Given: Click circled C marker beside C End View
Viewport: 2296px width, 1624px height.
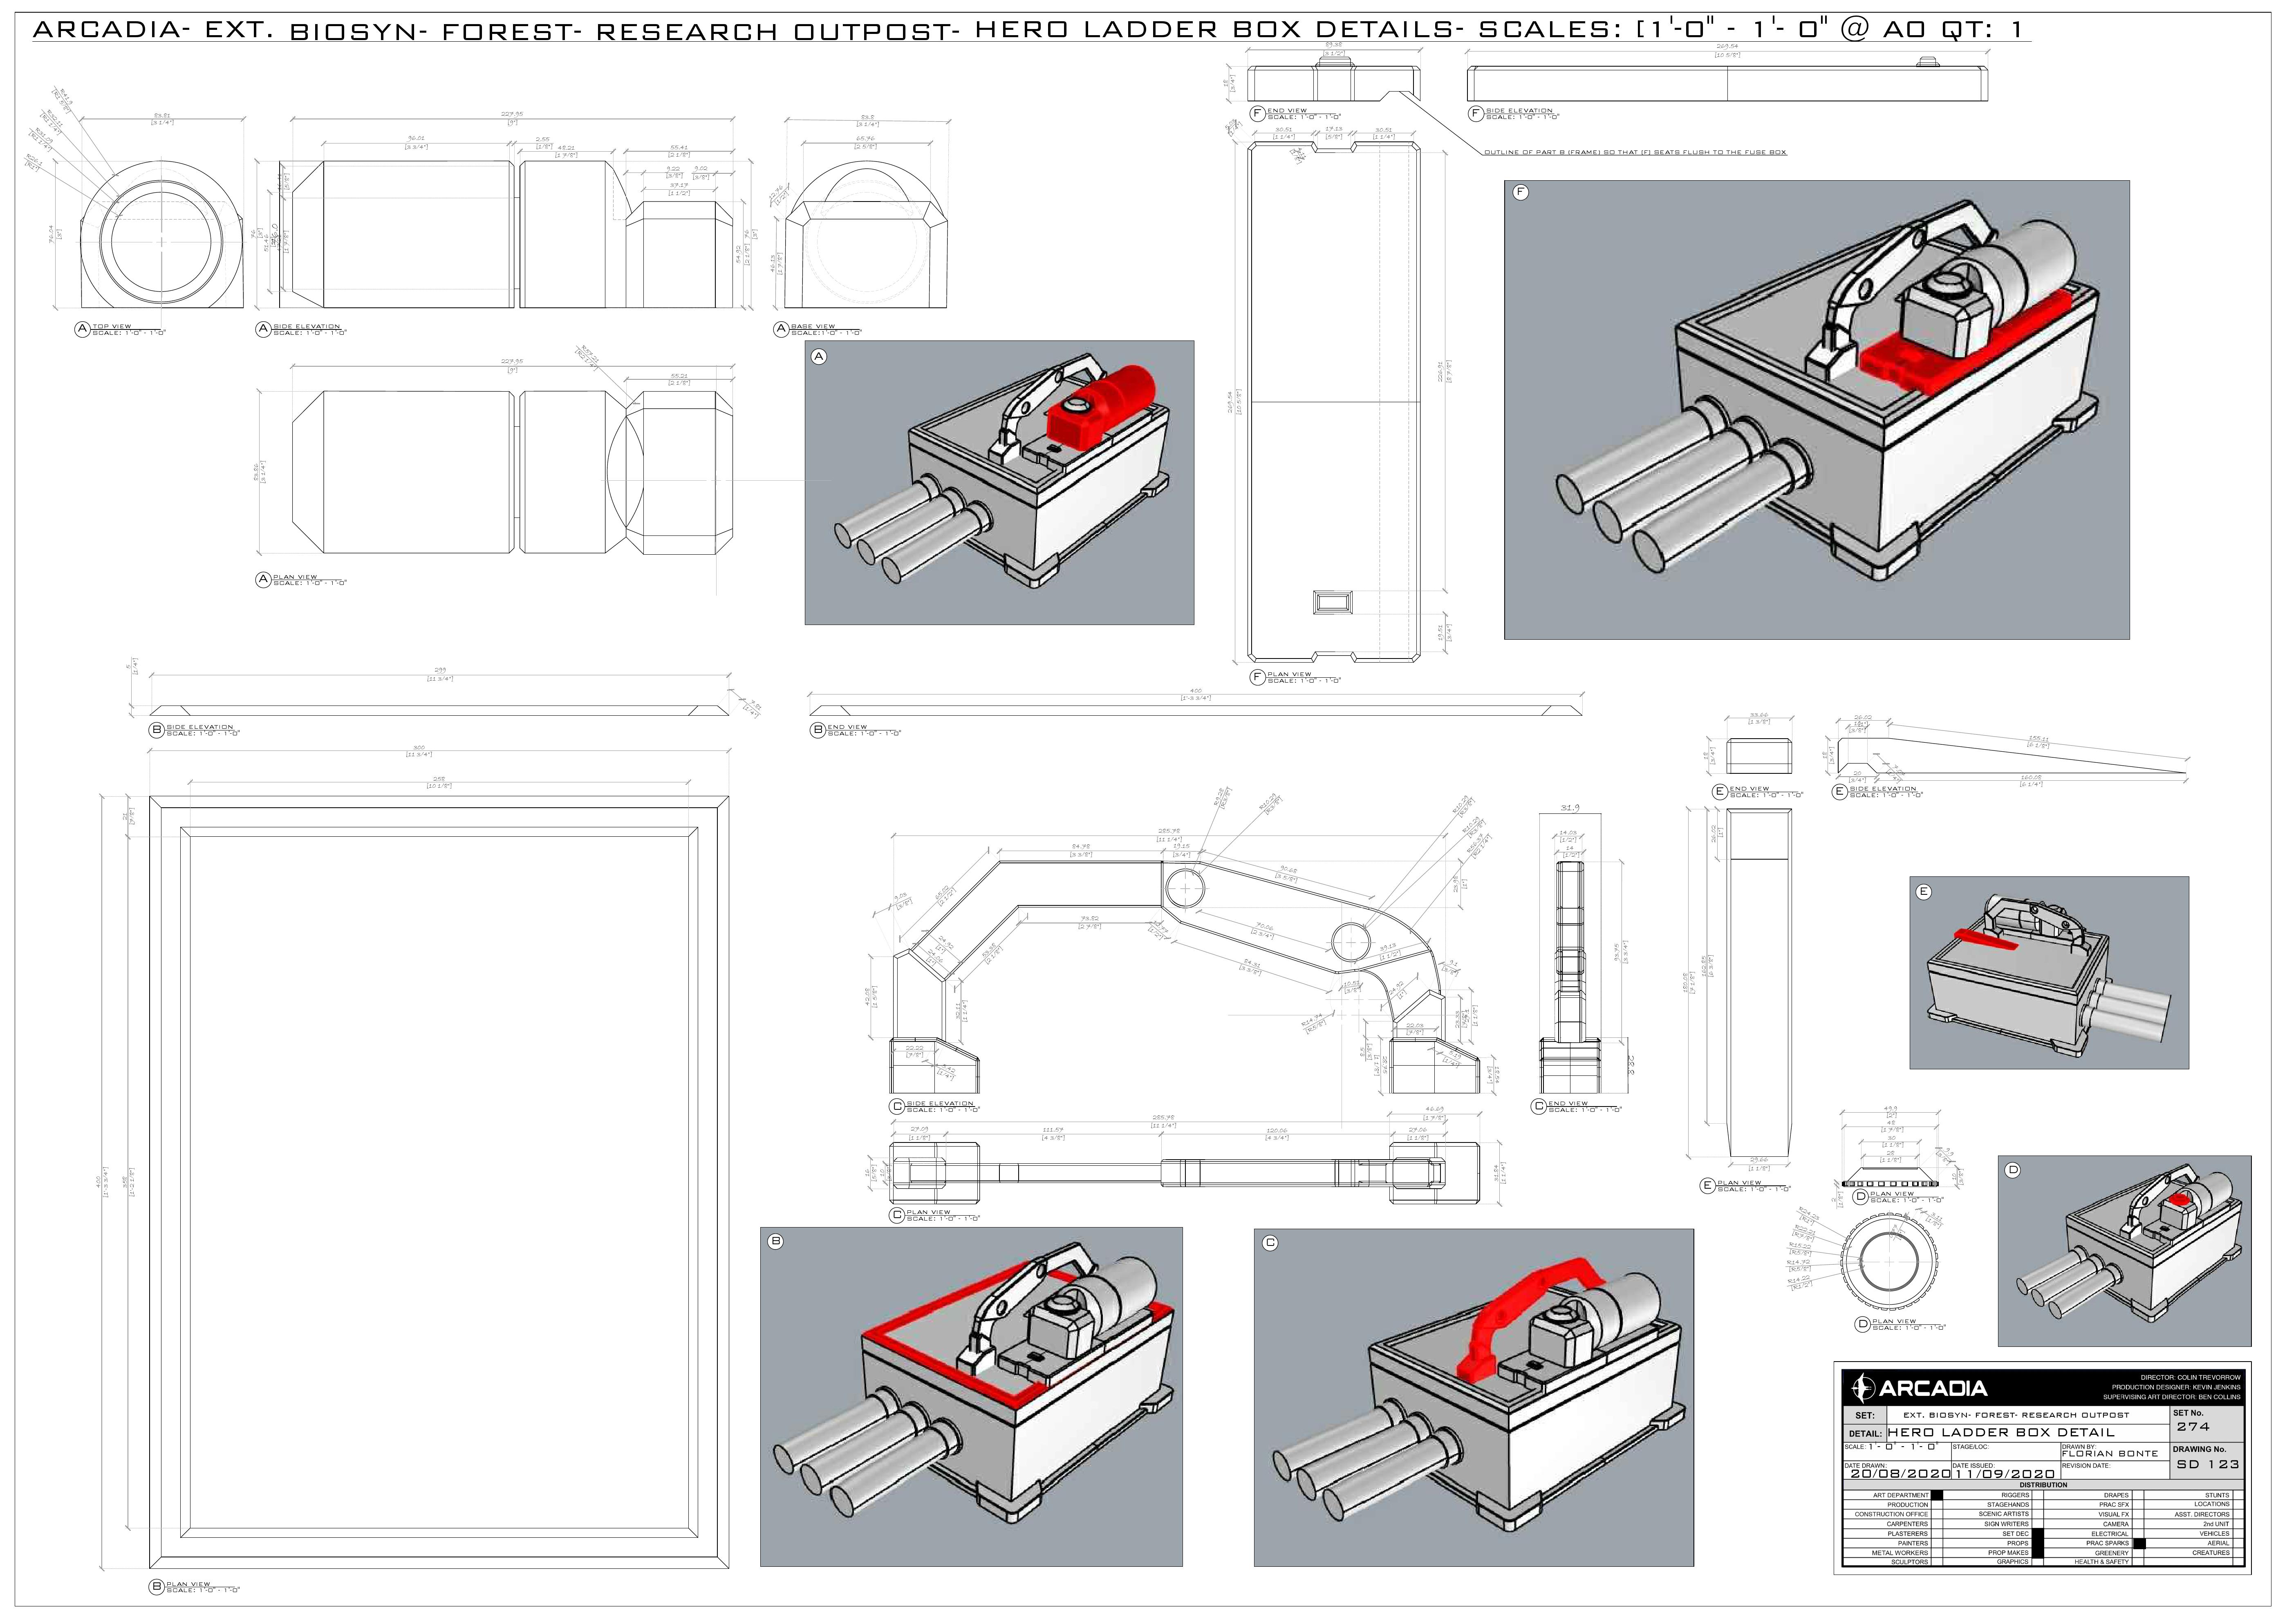Looking at the screenshot, I should coord(1539,1106).
